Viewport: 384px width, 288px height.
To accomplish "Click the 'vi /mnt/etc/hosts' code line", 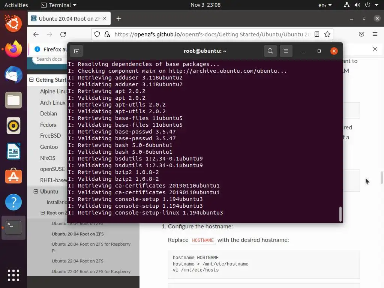I will (196, 270).
